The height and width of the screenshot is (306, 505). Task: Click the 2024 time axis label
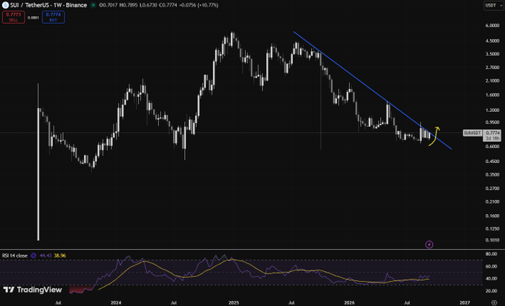[116, 302]
